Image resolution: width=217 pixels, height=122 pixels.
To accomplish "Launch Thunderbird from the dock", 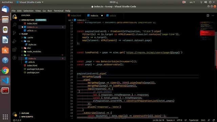I will coord(5,9).
